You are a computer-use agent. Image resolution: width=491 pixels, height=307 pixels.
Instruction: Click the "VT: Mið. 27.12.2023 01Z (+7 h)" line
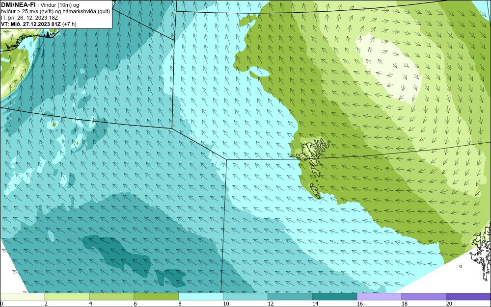[x=38, y=24]
